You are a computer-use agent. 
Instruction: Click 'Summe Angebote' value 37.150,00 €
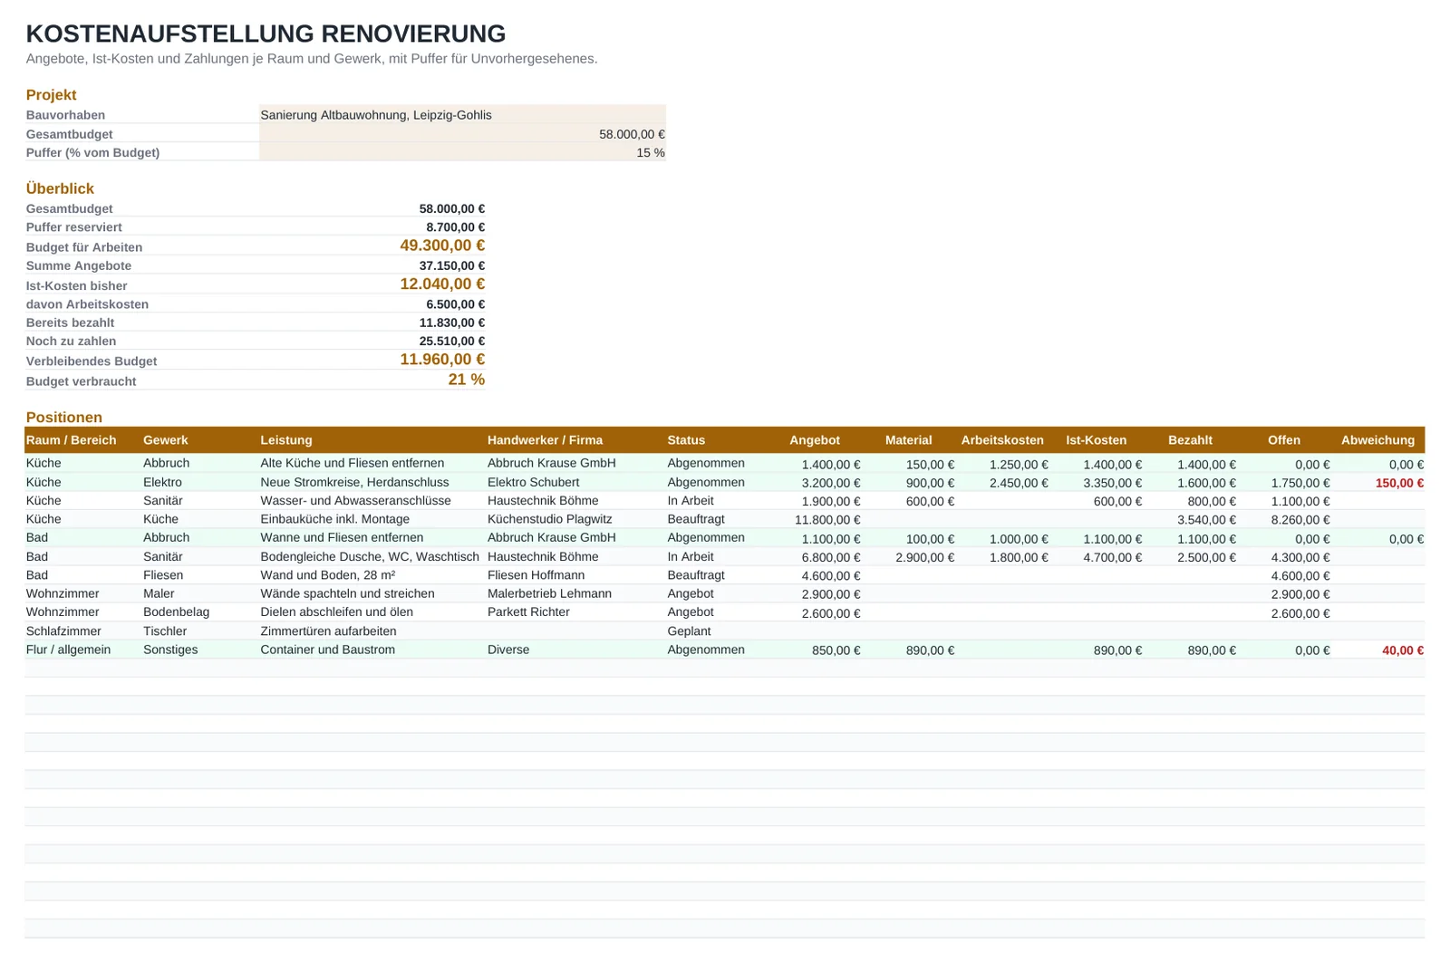452,265
